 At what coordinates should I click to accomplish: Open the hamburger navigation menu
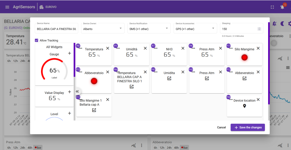point(7,7)
